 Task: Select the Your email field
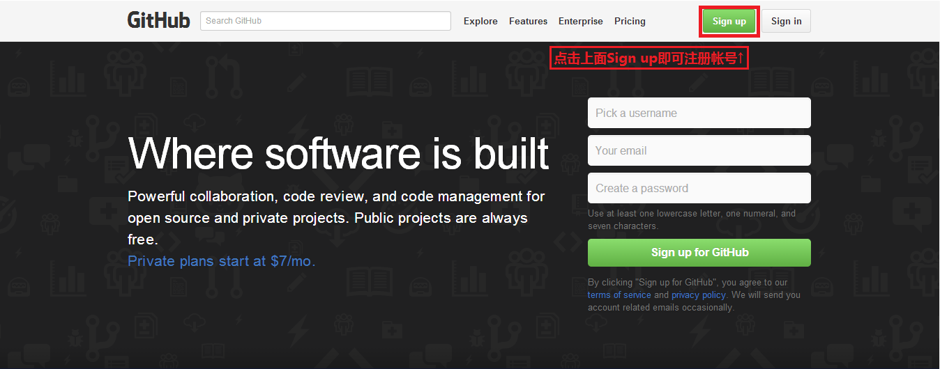click(699, 150)
